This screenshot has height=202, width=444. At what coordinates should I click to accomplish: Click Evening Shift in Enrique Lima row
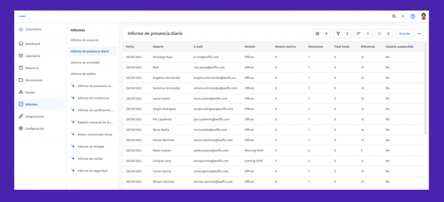click(x=254, y=161)
